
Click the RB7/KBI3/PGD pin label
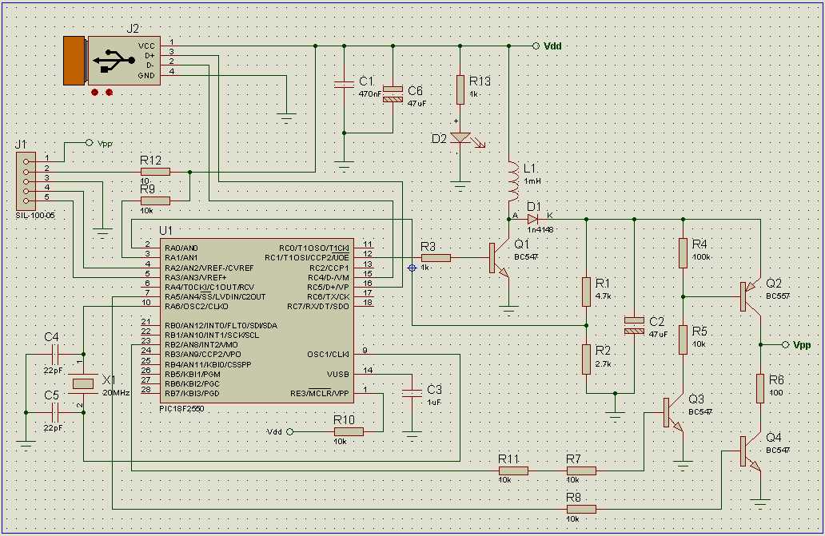(x=192, y=394)
